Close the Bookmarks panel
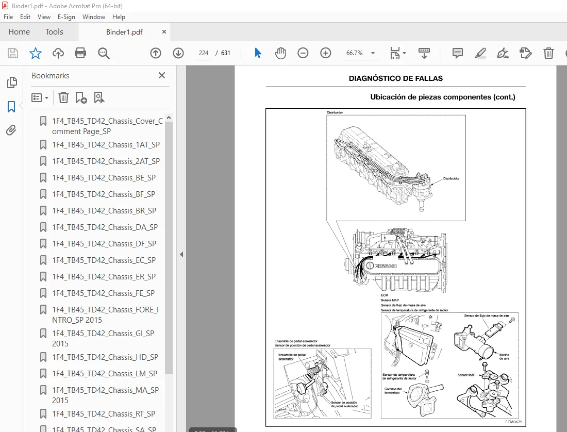 [162, 75]
